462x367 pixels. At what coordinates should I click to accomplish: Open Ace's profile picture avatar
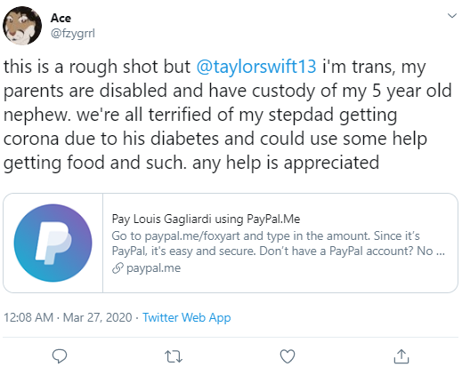(x=22, y=26)
